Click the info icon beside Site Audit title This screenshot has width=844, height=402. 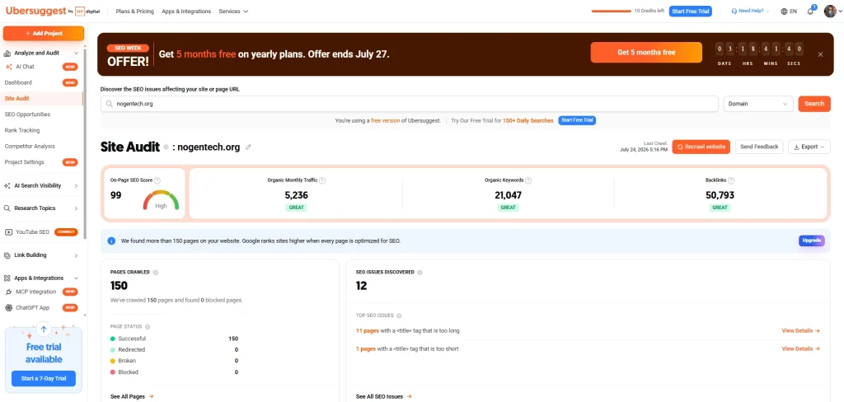(166, 147)
